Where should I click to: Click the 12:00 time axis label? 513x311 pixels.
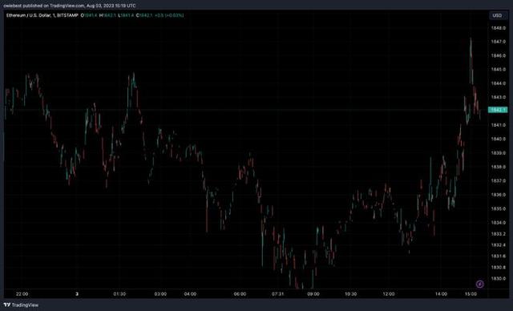click(x=389, y=294)
